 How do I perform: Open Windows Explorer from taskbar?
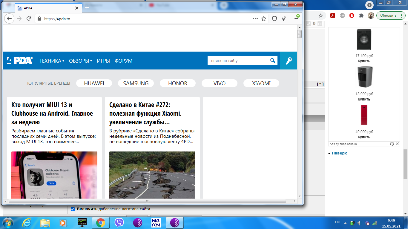point(45,223)
